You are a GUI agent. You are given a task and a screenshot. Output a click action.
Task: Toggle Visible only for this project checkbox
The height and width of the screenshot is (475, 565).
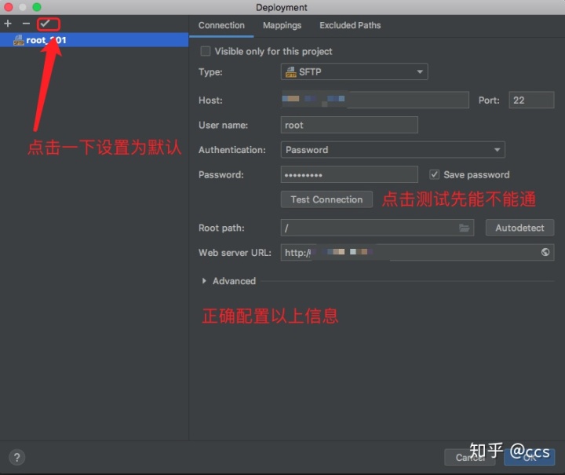click(x=206, y=51)
